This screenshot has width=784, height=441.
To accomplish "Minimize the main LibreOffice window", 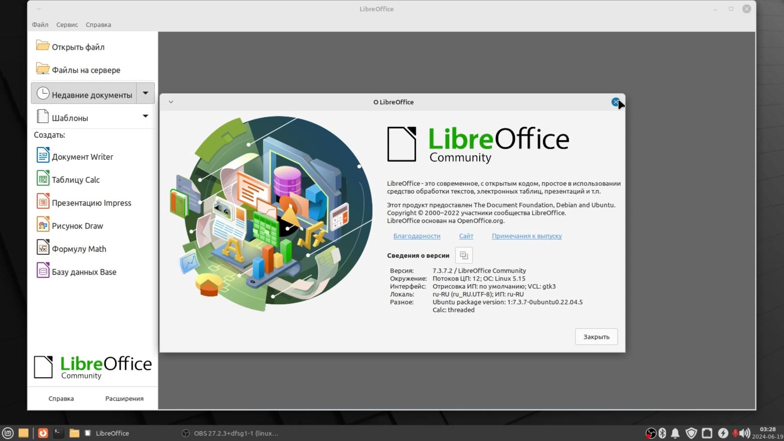I will pos(715,9).
